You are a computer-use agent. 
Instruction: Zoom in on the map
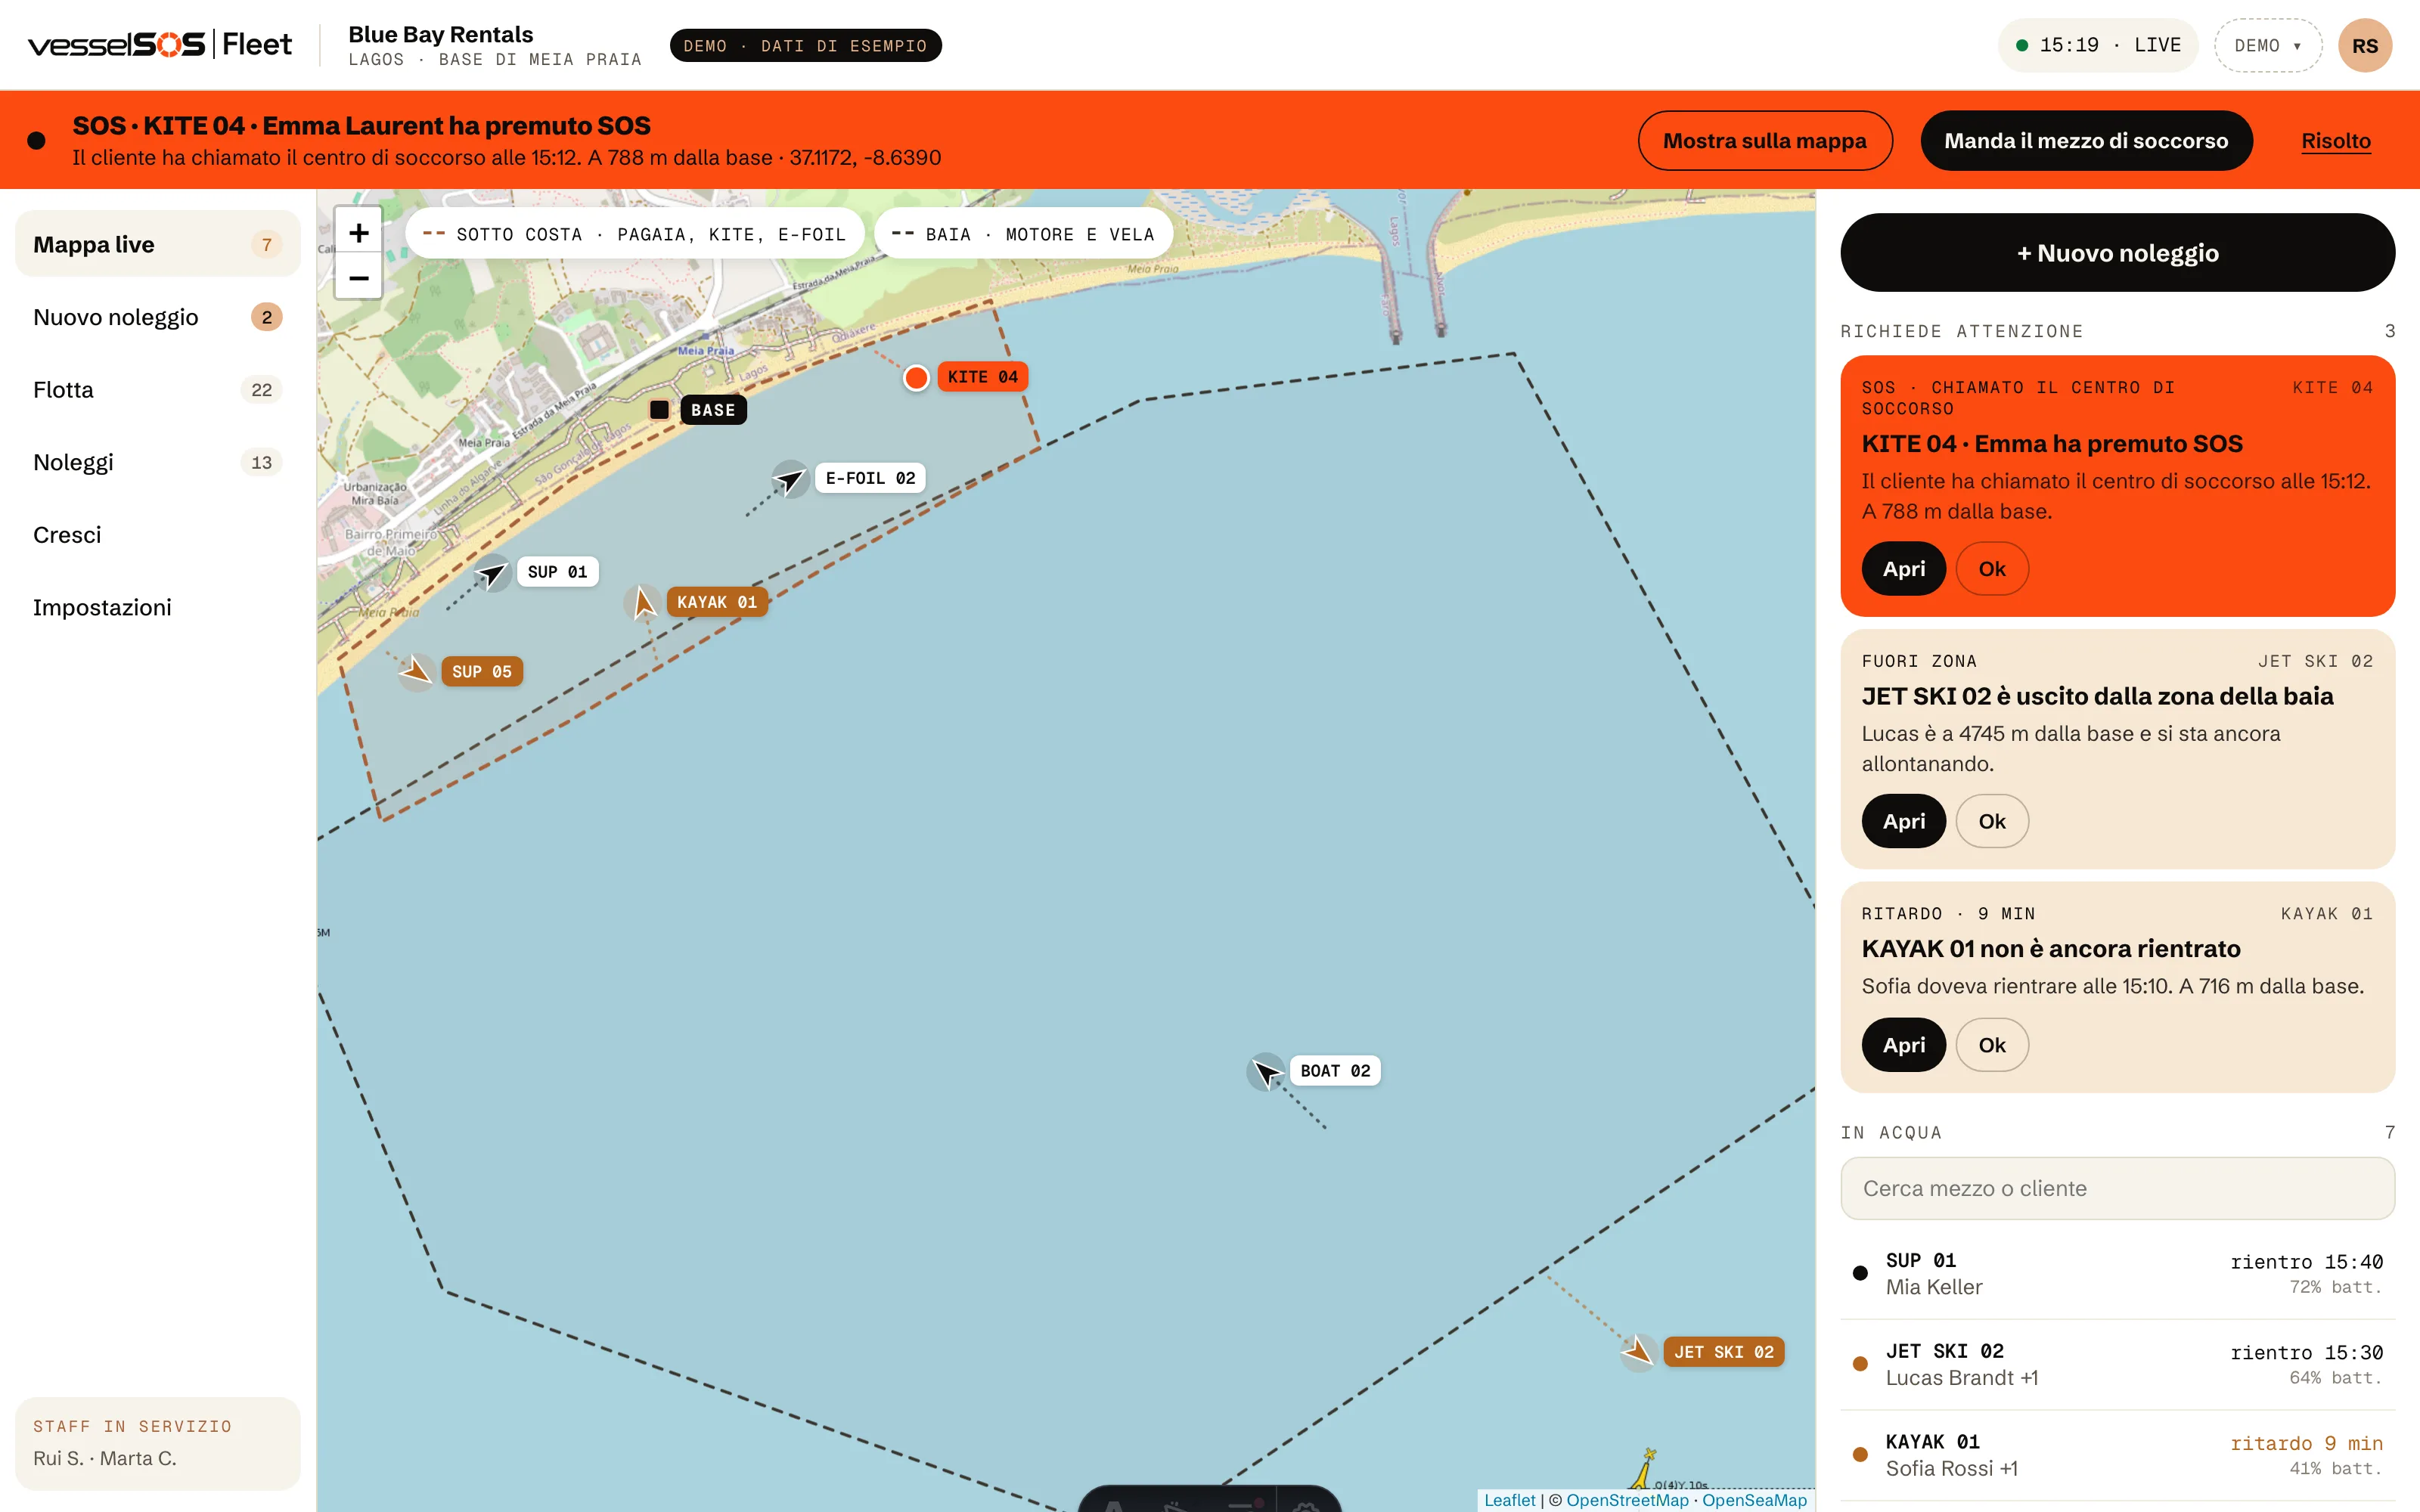[x=358, y=233]
